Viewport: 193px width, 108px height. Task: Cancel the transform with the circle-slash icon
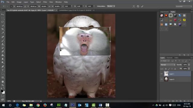pos(138,6)
